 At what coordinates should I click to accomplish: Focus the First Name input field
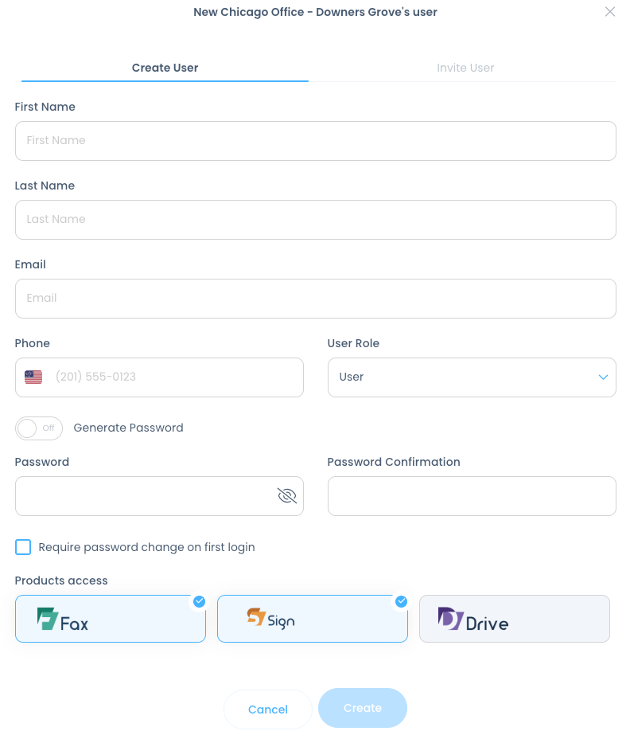coord(315,141)
